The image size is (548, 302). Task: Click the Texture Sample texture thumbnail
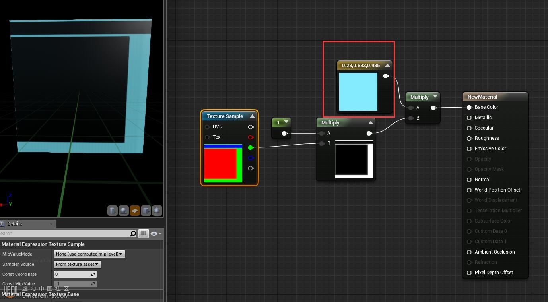coord(223,163)
